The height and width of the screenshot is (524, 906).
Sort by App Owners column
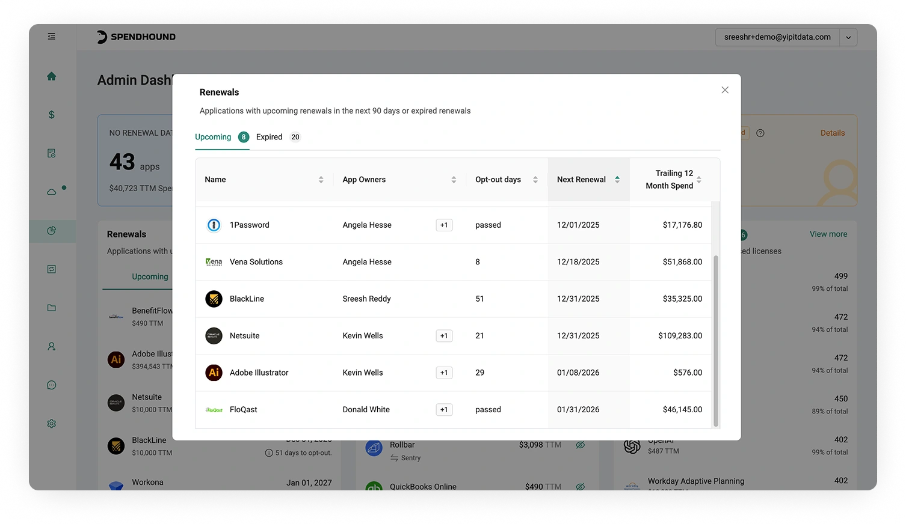click(454, 180)
